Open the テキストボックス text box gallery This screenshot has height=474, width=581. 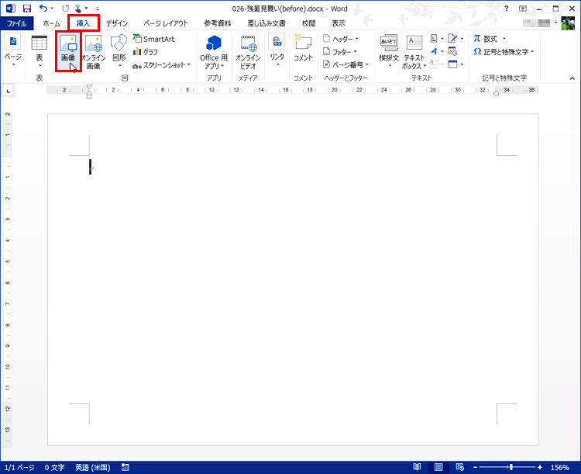click(x=414, y=52)
